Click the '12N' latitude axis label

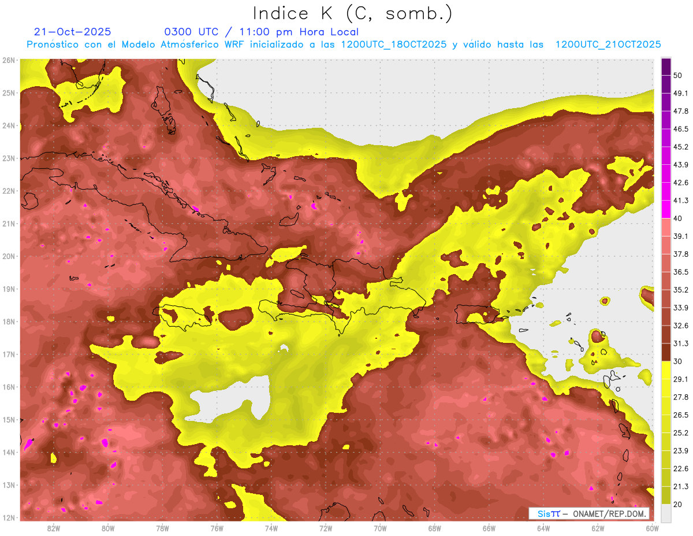click(9, 517)
